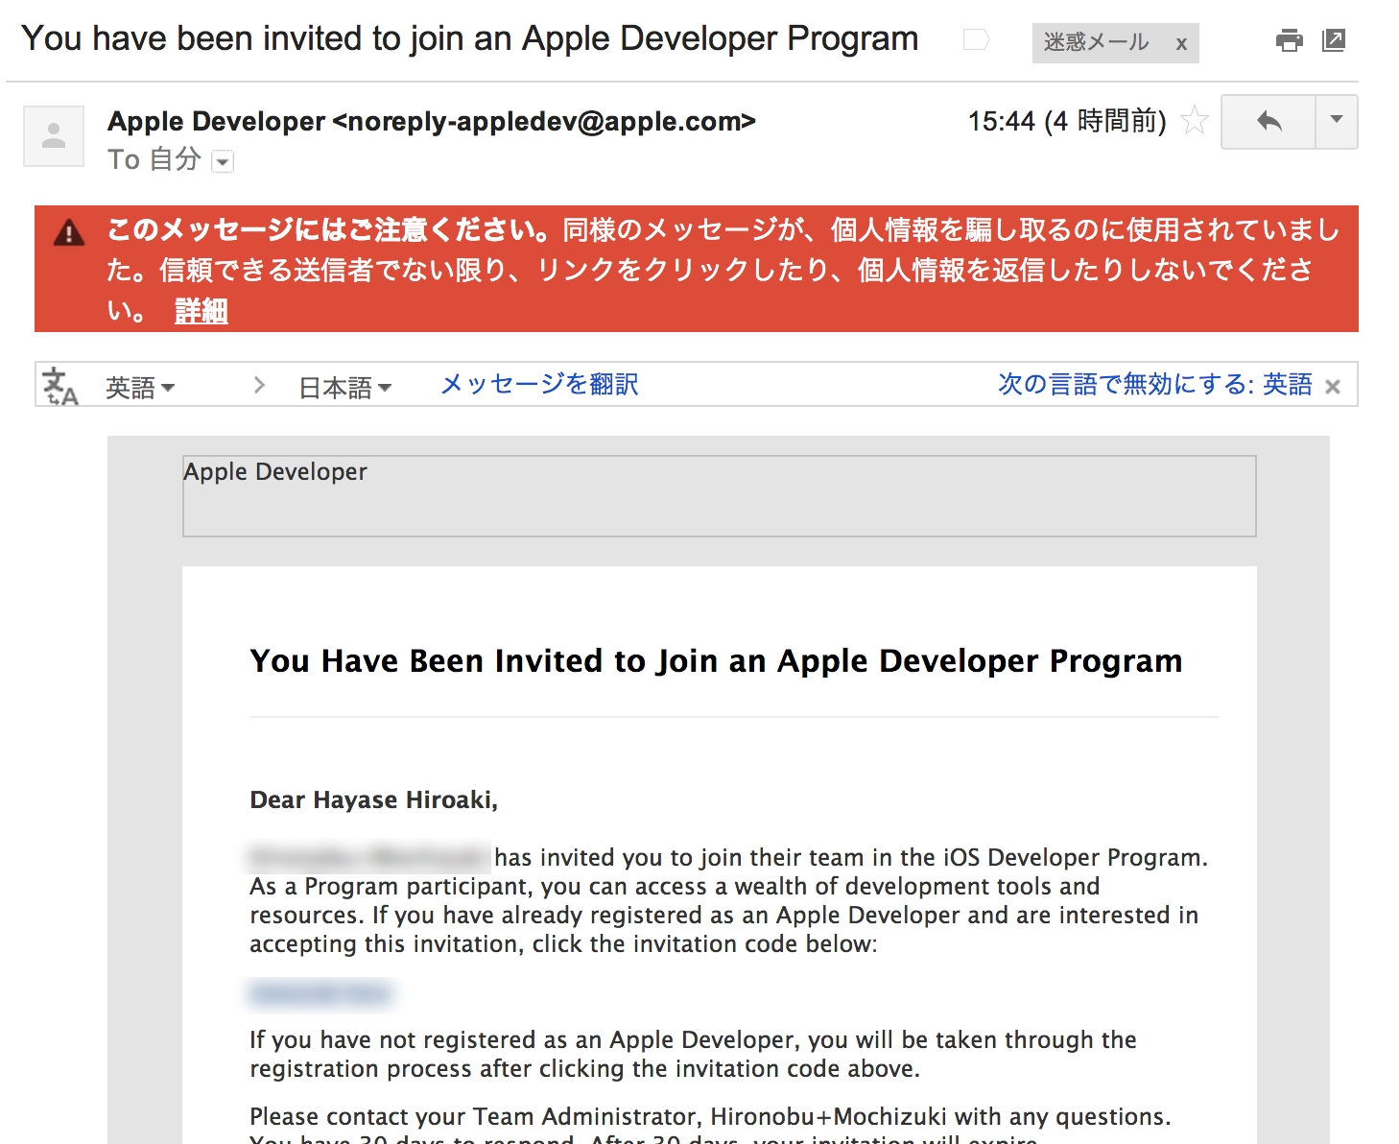Screen dimensions: 1399x1144
Task: Open email in new window icon
Action: [x=1334, y=40]
